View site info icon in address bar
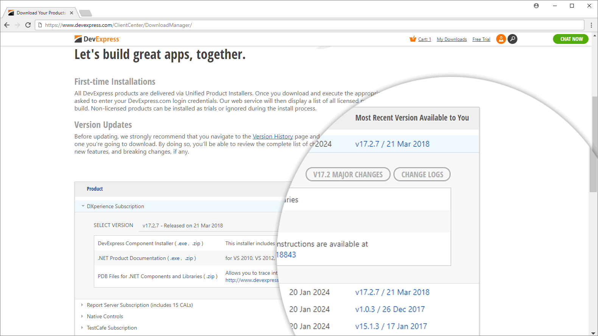The height and width of the screenshot is (336, 598). [x=40, y=25]
